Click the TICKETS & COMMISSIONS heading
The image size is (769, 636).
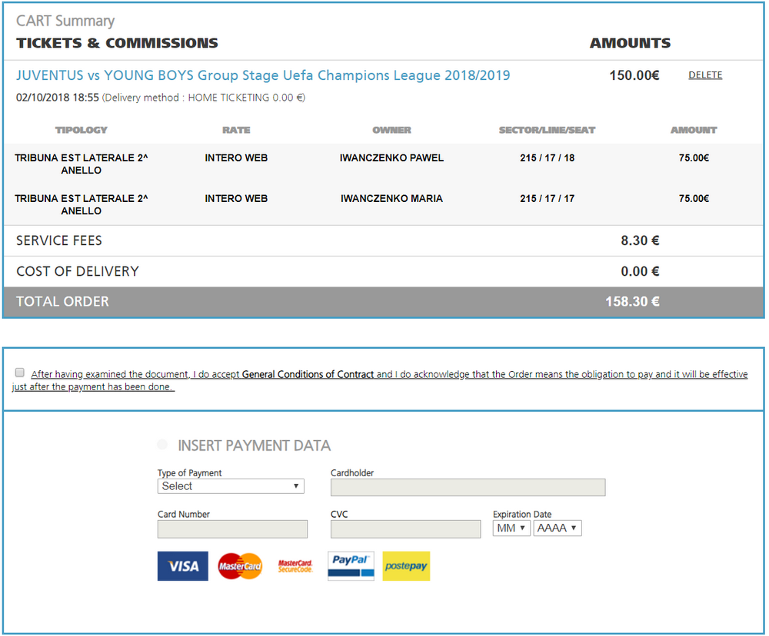pos(117,43)
